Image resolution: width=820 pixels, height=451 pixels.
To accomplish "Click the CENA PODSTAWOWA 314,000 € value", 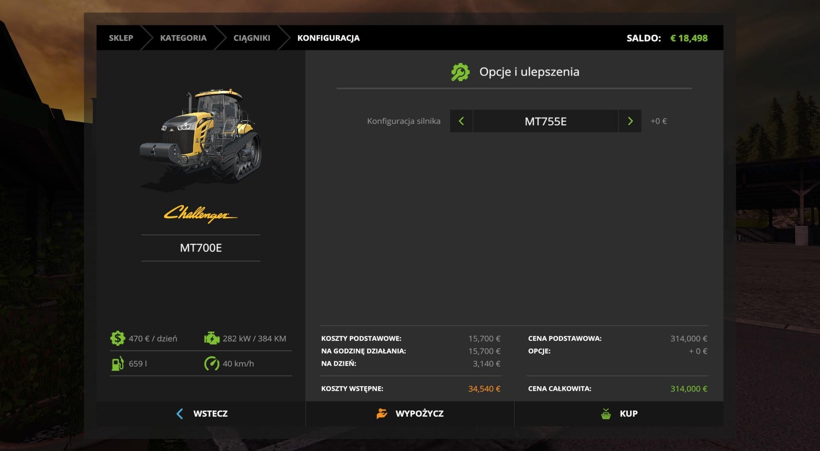I will [x=689, y=338].
